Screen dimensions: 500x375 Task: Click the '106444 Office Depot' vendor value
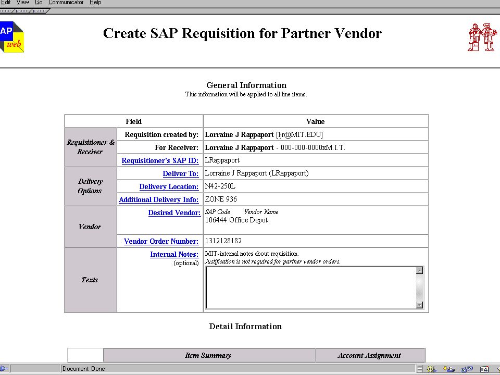click(236, 220)
